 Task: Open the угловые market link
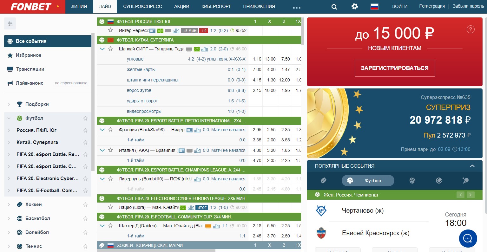[135, 59]
